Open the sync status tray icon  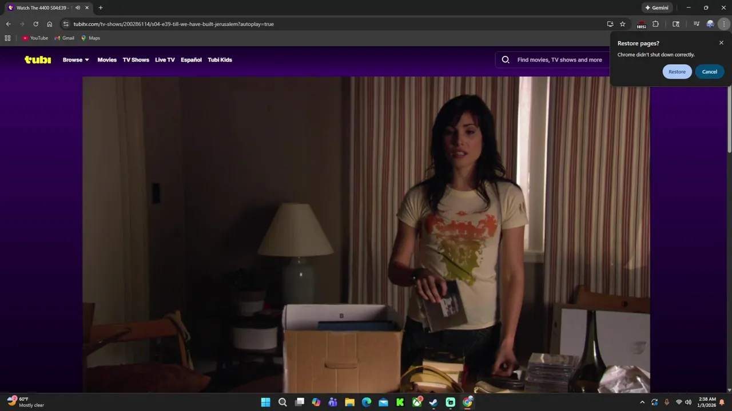click(x=654, y=402)
